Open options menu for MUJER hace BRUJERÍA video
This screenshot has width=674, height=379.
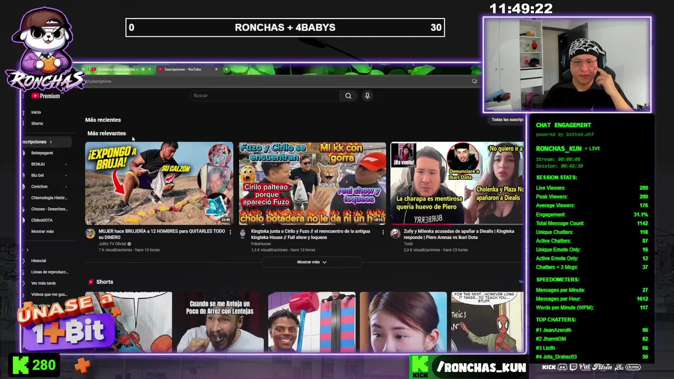(230, 232)
